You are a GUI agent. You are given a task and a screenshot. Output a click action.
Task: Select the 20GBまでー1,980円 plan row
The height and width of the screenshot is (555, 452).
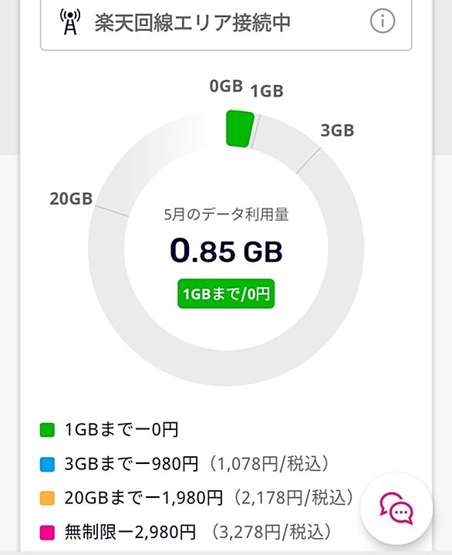(x=197, y=498)
